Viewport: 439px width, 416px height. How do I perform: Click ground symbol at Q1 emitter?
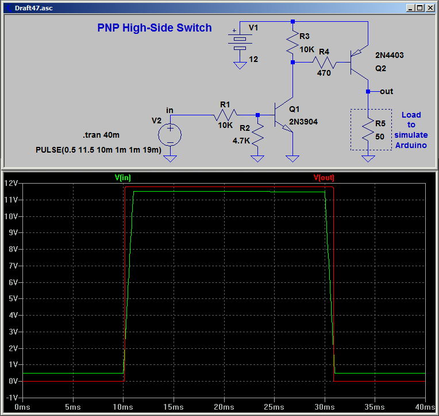click(292, 158)
